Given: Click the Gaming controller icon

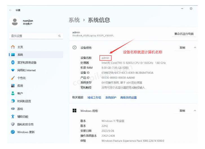Looking at the screenshot, I should [x=13, y=109].
